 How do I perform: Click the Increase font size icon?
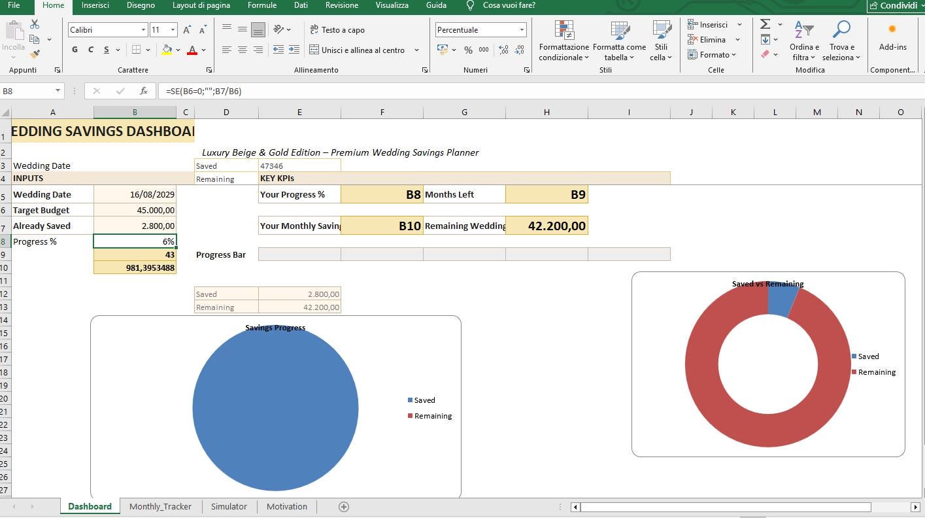[187, 30]
